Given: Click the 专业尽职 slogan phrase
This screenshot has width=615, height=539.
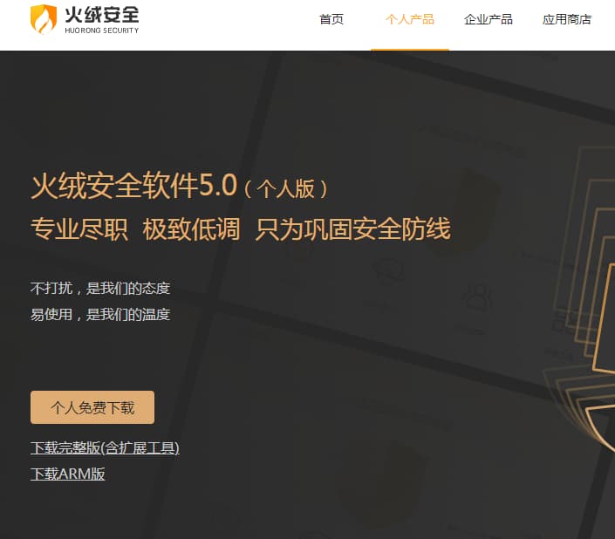Looking at the screenshot, I should (79, 229).
